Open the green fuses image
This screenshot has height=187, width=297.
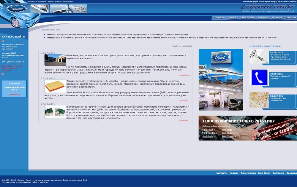coord(55,112)
